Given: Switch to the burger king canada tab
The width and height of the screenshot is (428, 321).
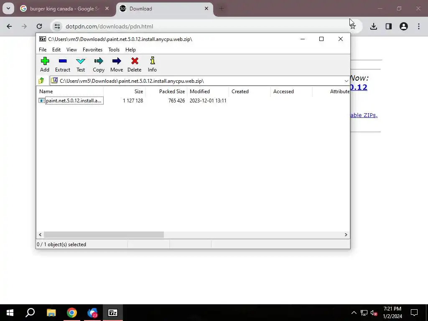Looking at the screenshot, I should pos(64,9).
